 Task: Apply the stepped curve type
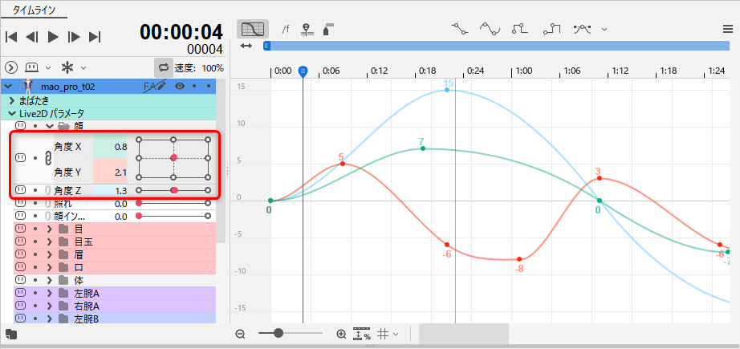point(520,29)
